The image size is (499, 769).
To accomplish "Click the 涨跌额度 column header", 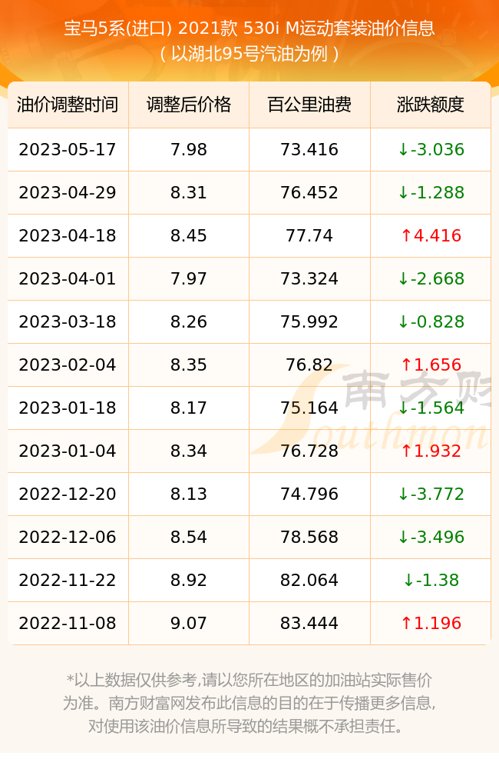I will tap(431, 105).
